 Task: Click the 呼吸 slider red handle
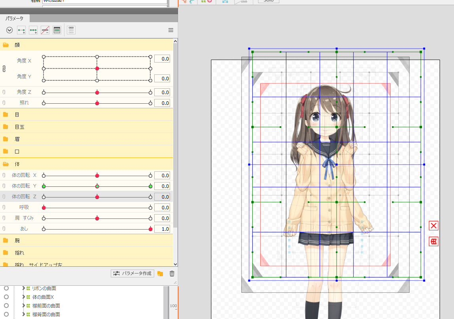coord(44,208)
